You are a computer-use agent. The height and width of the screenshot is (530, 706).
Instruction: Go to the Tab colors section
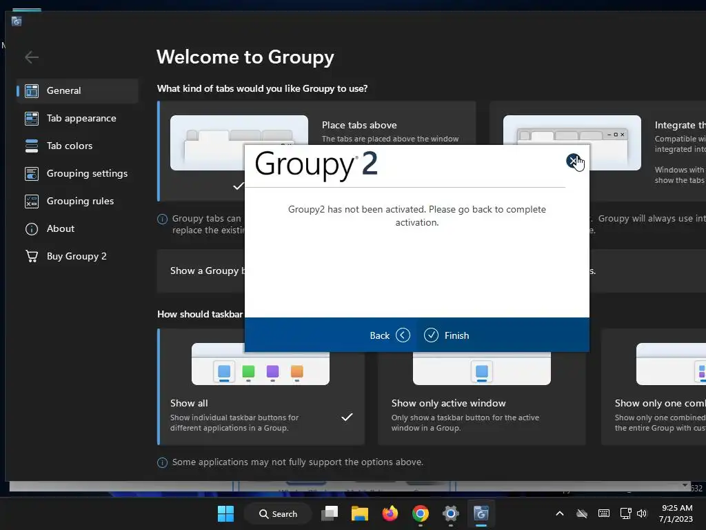click(77, 146)
